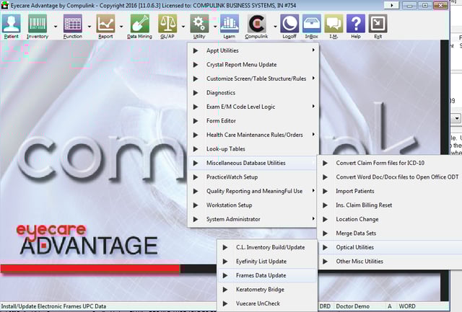The image size is (462, 312).
Task: Choose Eyefinity List Update
Action: [x=267, y=262]
